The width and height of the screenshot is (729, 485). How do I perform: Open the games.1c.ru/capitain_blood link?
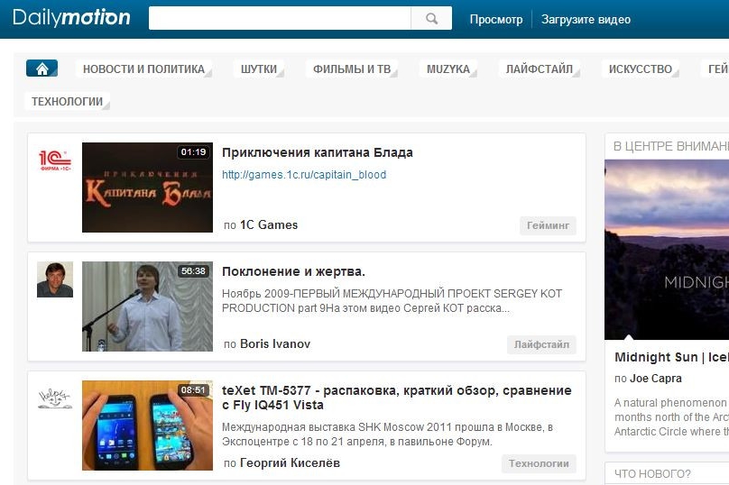coord(304,175)
